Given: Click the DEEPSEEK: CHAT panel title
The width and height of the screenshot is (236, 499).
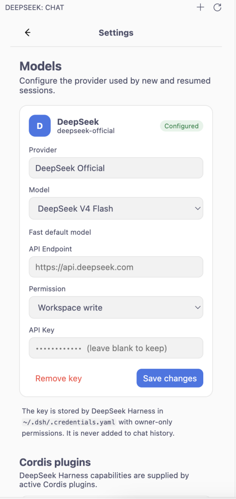Looking at the screenshot, I should [35, 7].
